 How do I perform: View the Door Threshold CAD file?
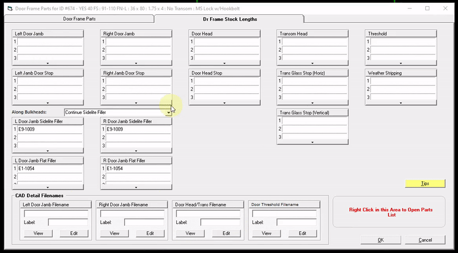[x=266, y=233]
